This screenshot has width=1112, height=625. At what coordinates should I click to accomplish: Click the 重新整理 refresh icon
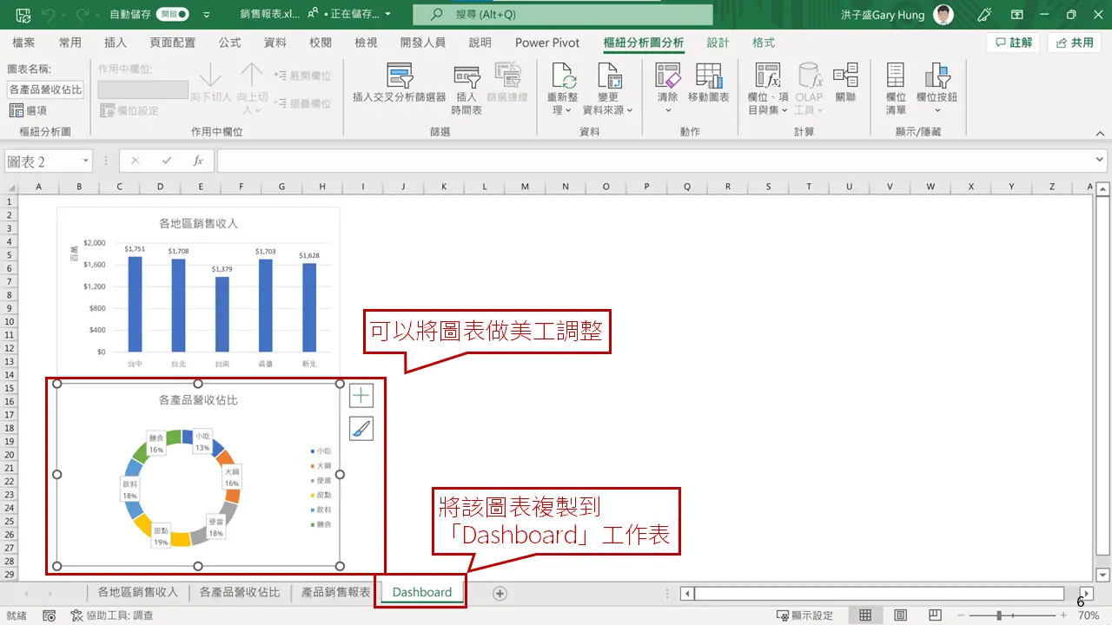coord(563,76)
